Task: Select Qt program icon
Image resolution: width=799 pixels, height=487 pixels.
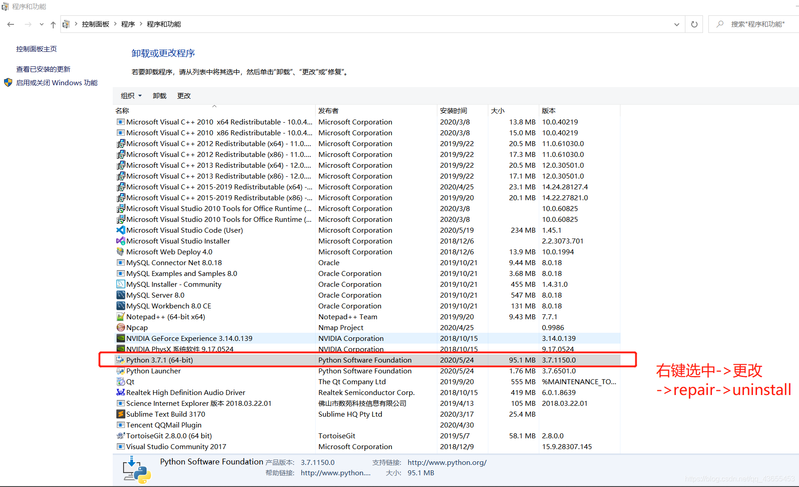Action: [x=120, y=381]
